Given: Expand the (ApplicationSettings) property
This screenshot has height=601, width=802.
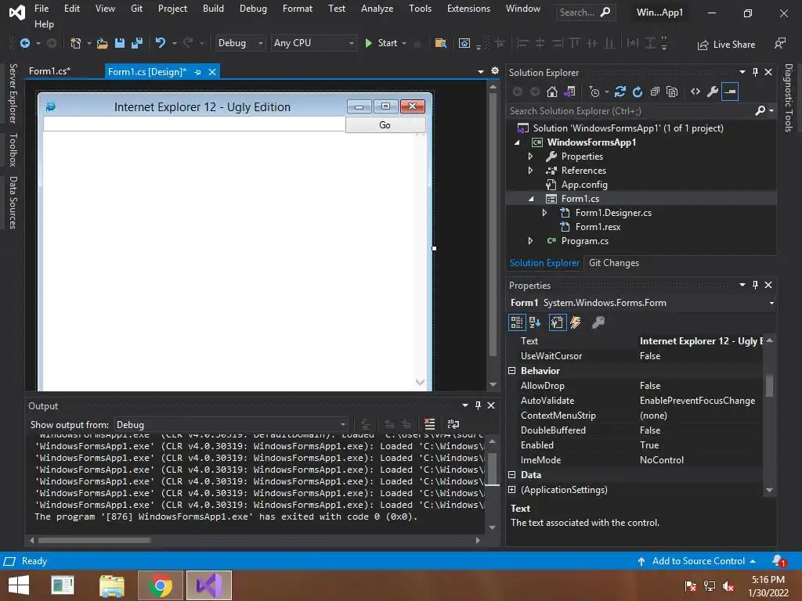Looking at the screenshot, I should click(x=512, y=490).
